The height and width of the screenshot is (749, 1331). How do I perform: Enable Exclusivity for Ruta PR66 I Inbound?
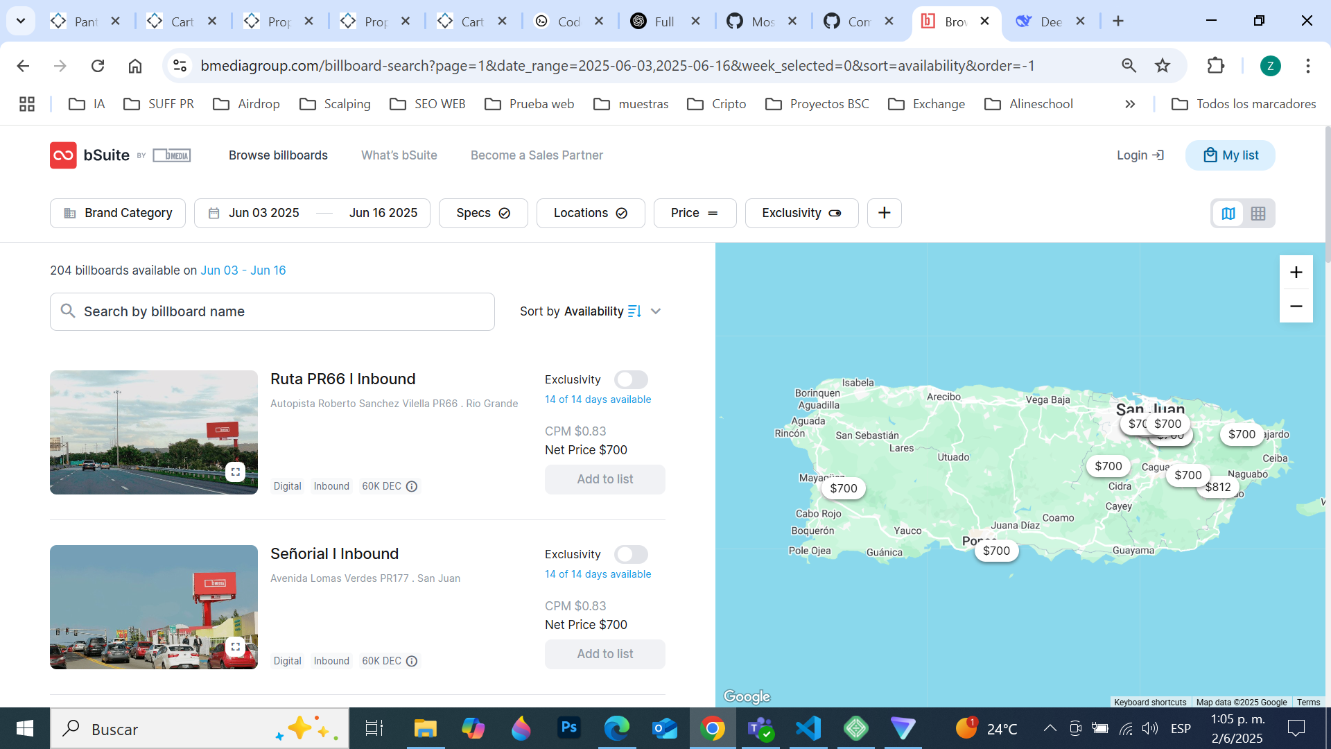point(630,380)
